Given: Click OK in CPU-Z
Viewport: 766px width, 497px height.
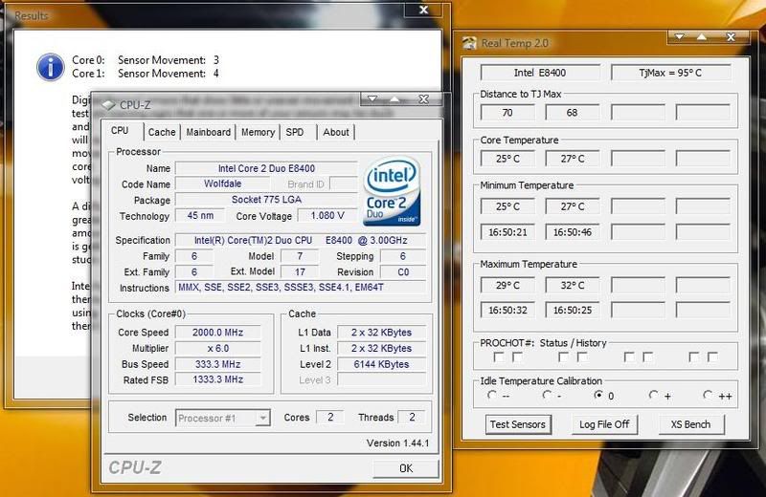Looking at the screenshot, I should (x=406, y=468).
